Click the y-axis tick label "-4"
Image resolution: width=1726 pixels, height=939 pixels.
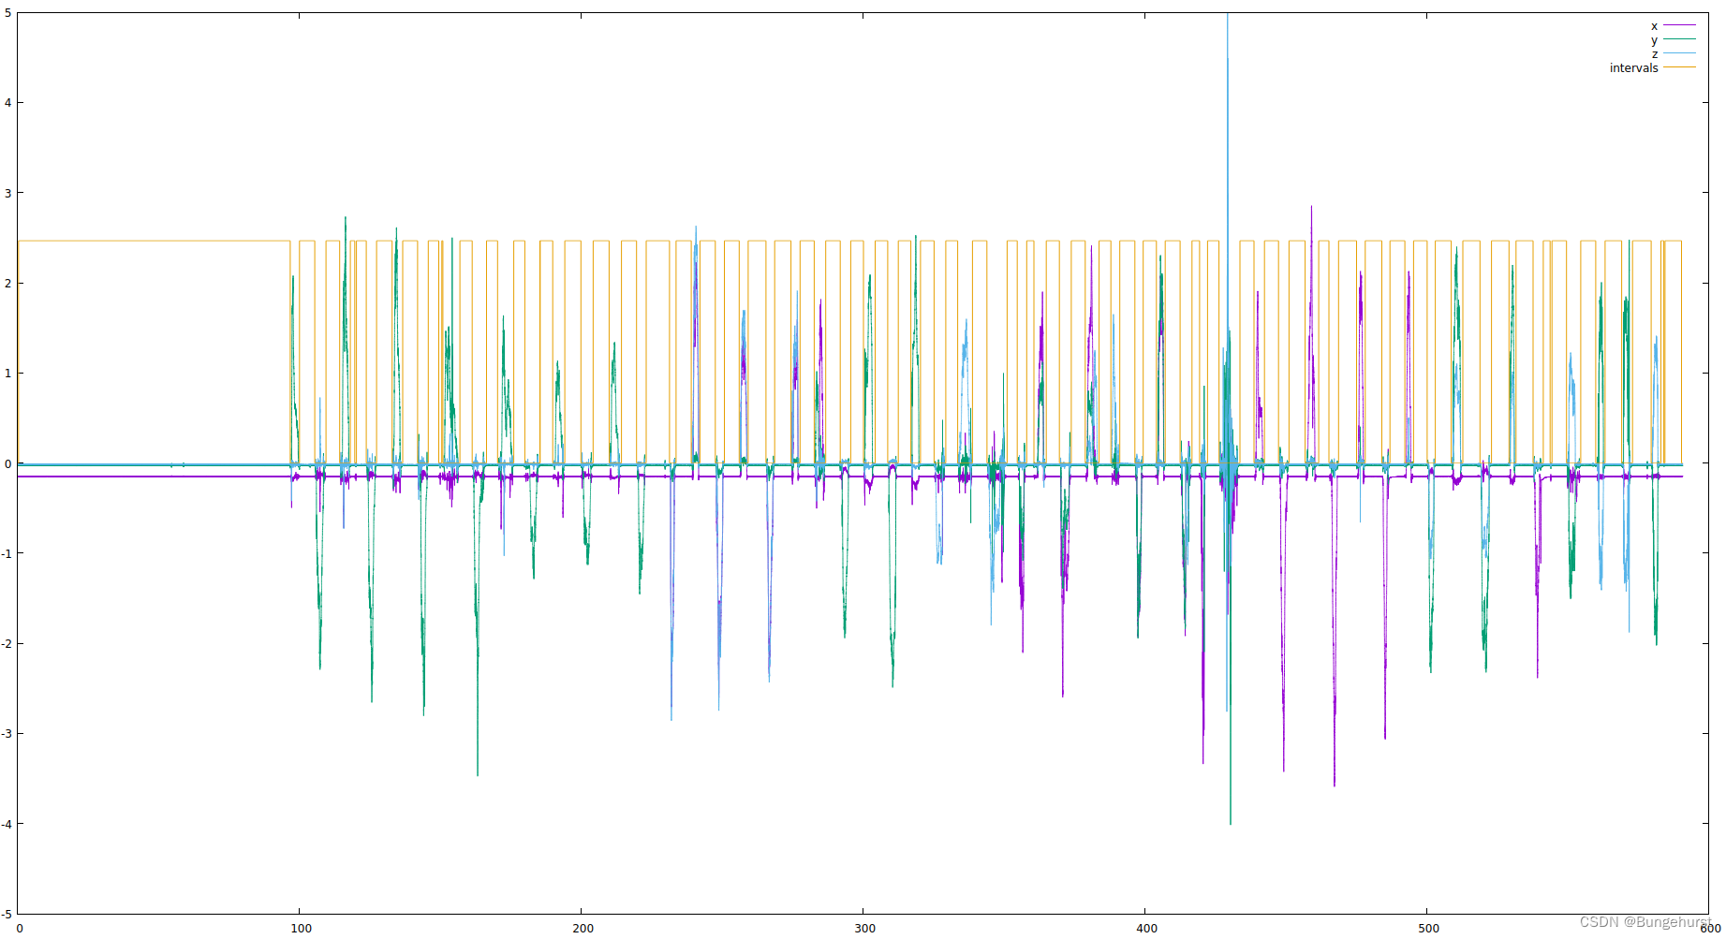tap(7, 825)
